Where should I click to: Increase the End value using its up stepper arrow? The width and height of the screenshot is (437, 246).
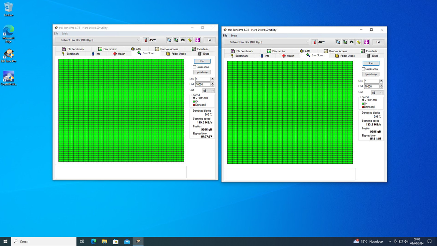(x=212, y=83)
